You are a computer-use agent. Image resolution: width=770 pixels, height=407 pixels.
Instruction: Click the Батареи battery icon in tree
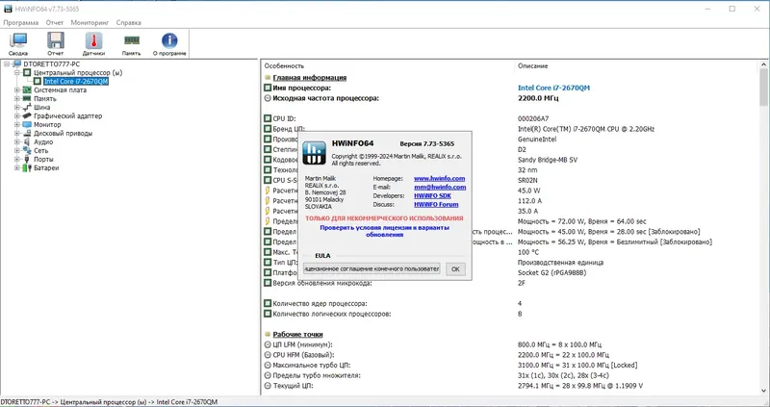click(27, 168)
